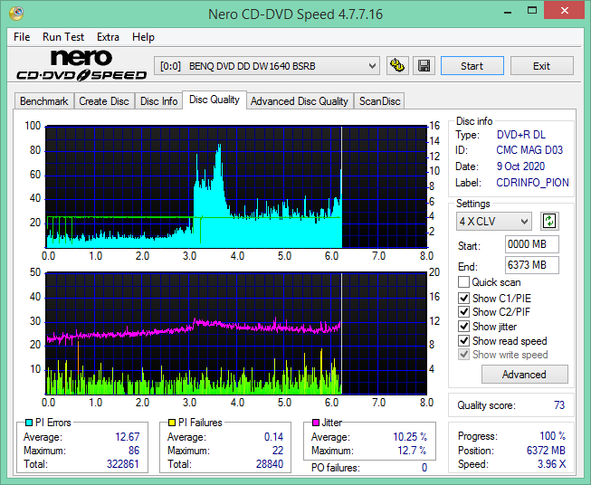
Task: Open the Help menu
Action: (143, 37)
